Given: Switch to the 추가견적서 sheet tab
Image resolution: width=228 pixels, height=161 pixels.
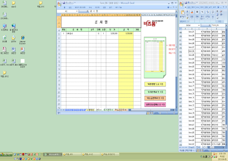Looking at the screenshot, I should coord(108,110).
